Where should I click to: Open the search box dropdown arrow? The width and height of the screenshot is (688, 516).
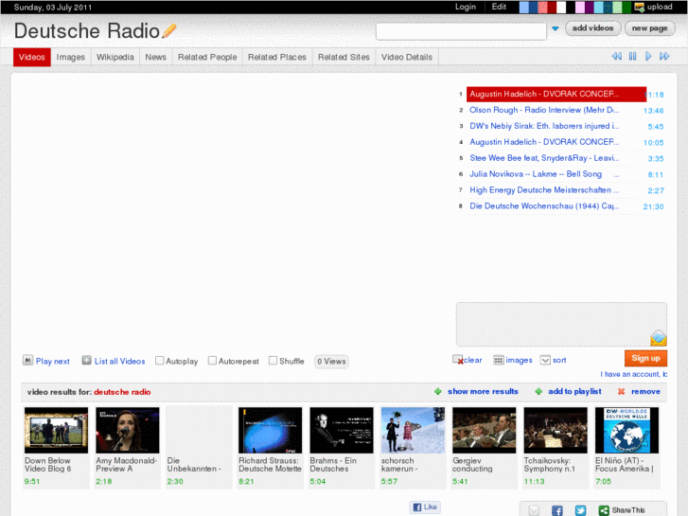[556, 29]
